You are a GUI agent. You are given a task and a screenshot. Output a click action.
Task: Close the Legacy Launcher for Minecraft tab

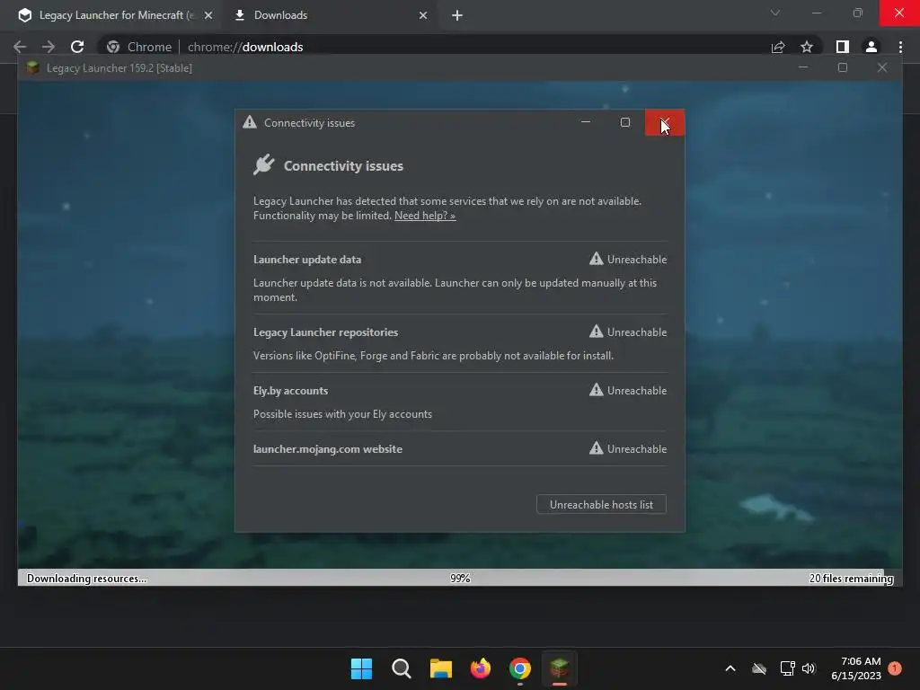tap(208, 15)
